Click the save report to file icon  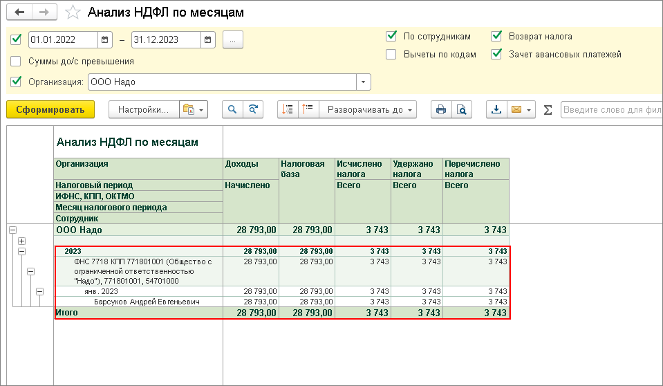coord(496,109)
